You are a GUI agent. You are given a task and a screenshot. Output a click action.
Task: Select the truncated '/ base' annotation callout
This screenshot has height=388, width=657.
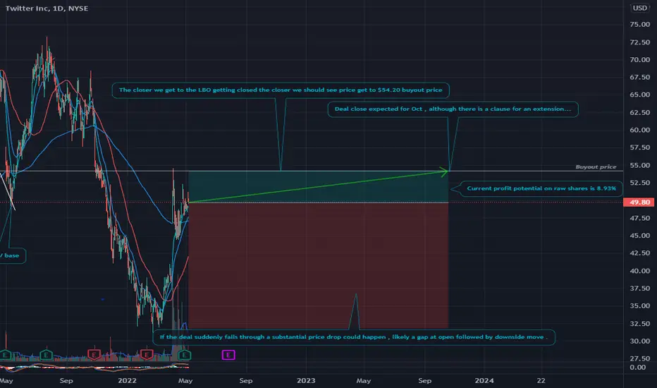coord(12,255)
